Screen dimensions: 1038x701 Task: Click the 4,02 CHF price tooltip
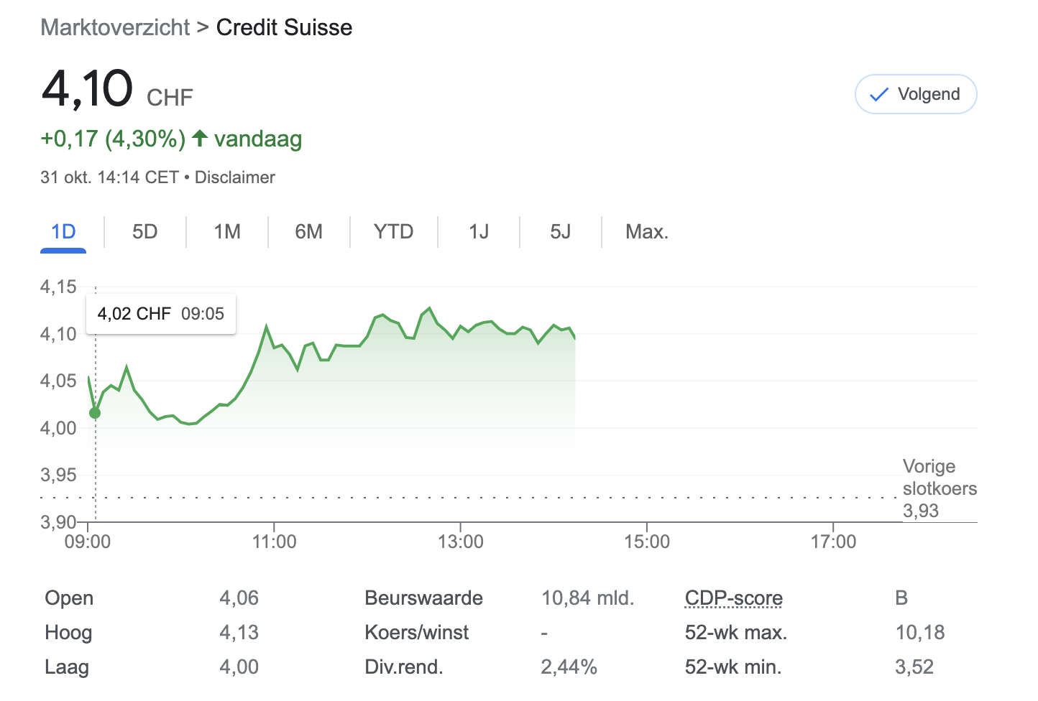pos(160,314)
